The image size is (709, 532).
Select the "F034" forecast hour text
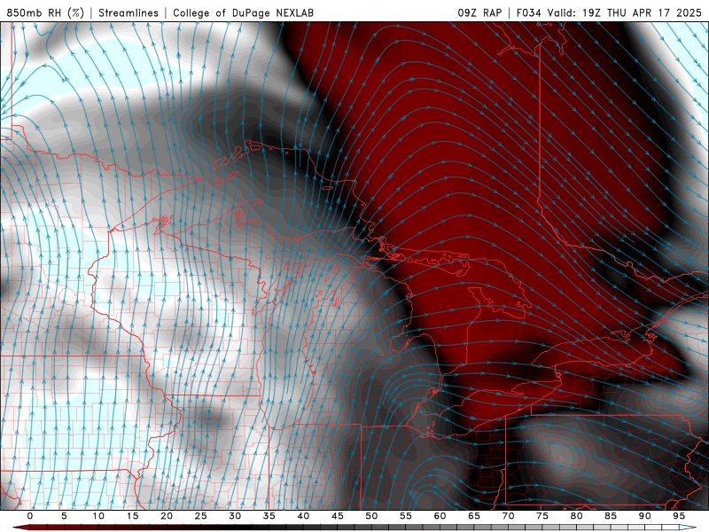[528, 12]
